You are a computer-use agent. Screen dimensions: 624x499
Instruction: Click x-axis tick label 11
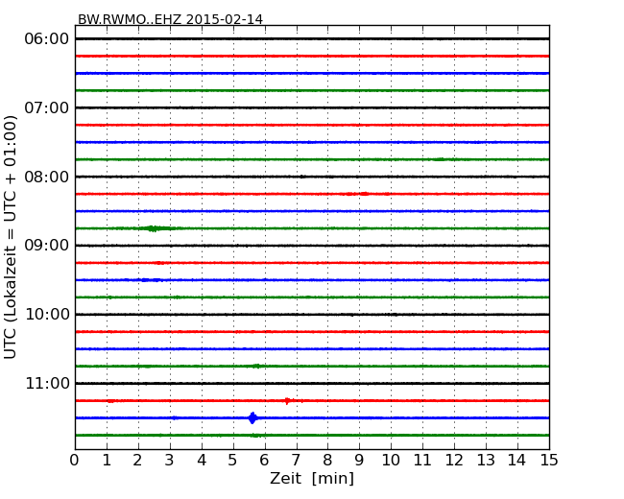[x=422, y=461]
